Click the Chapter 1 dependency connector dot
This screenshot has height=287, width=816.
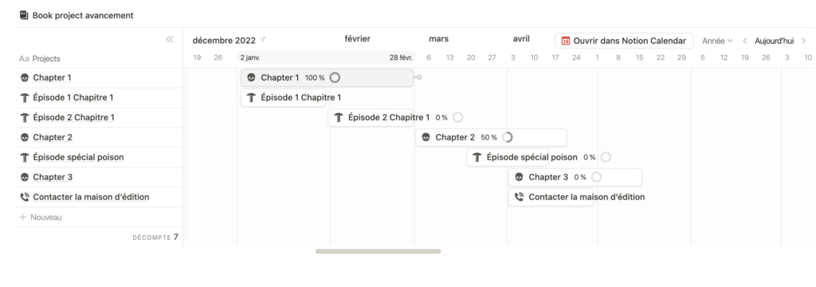point(419,77)
